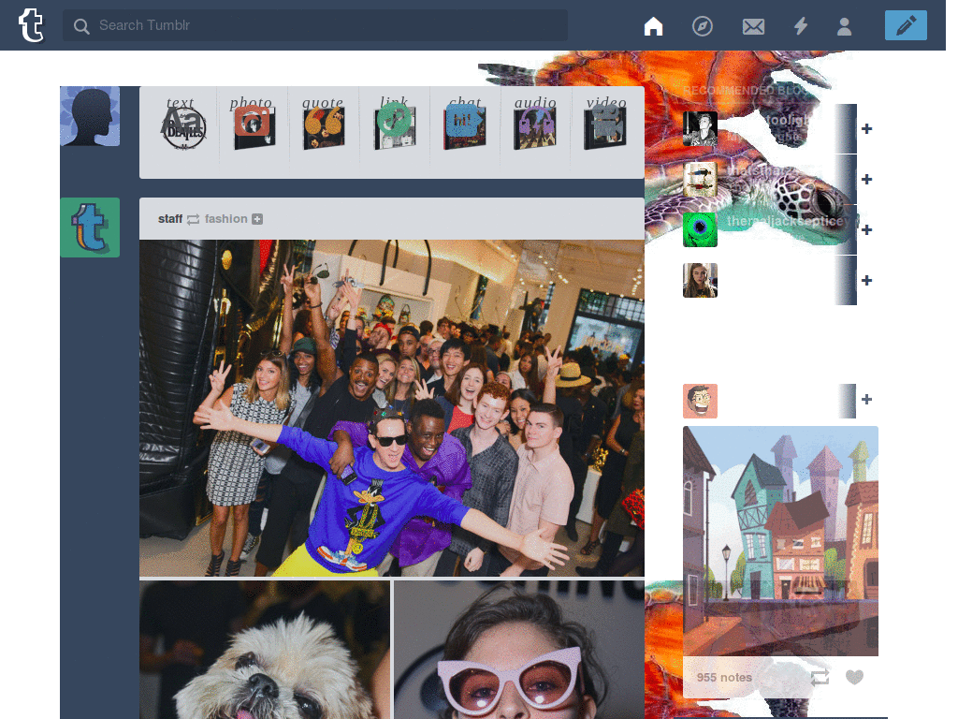Viewport: 958px width, 719px height.
Task: Like the houses illustration with heart
Action: pos(855,677)
